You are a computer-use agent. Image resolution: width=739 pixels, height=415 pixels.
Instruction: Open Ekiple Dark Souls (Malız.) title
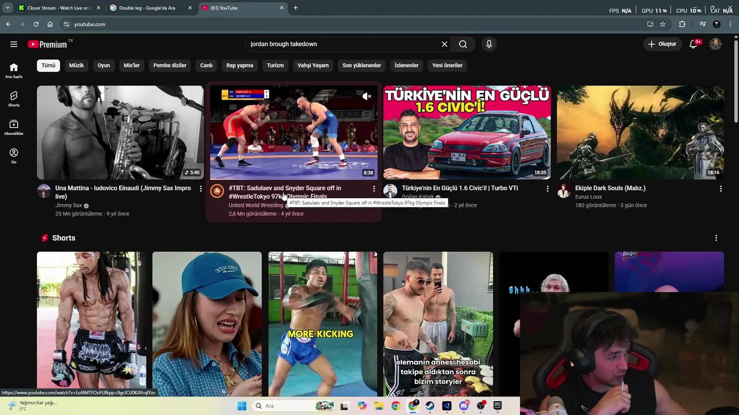610,188
